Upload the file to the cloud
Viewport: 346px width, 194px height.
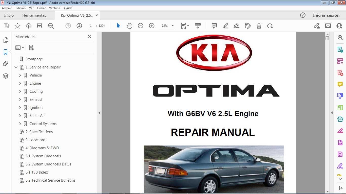tap(29, 26)
